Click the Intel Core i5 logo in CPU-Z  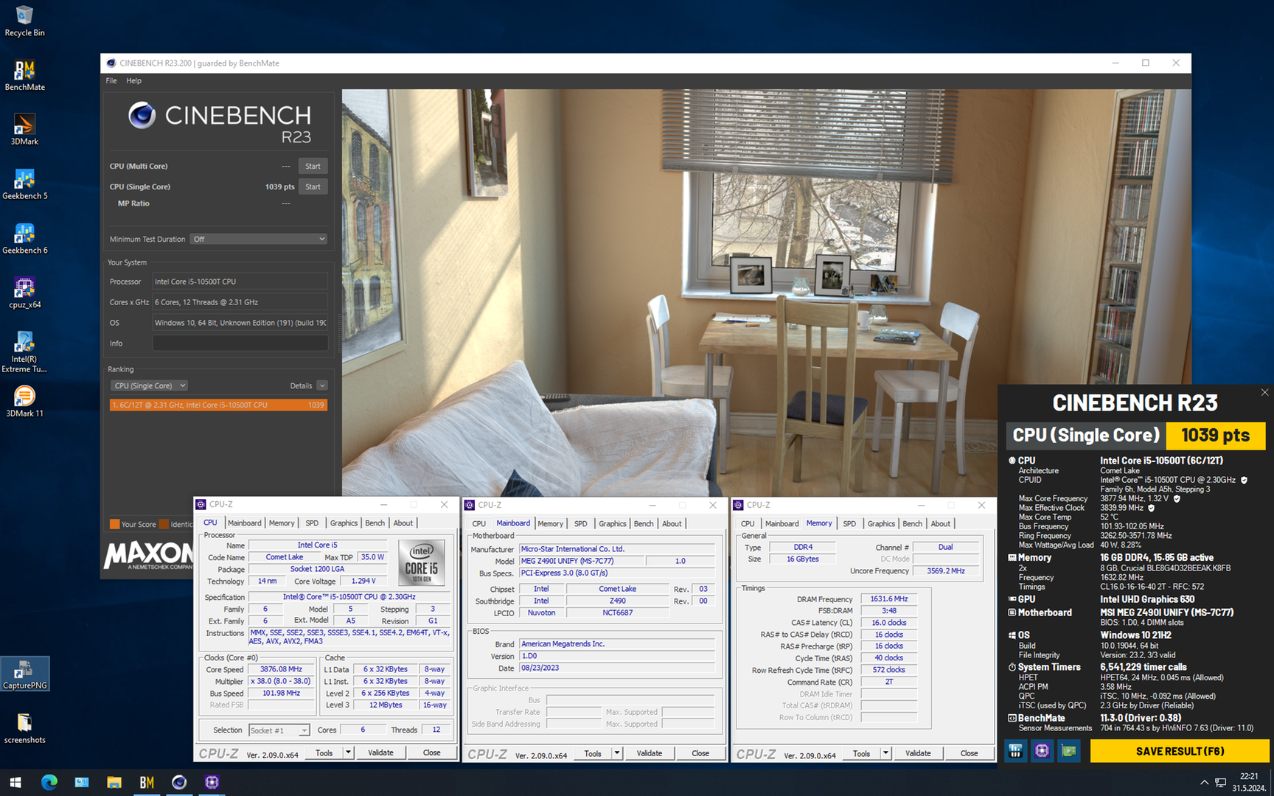pos(422,563)
